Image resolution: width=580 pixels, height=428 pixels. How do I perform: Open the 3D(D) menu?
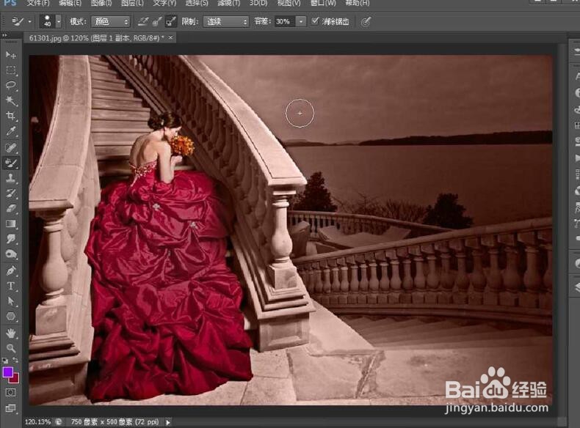click(258, 3)
